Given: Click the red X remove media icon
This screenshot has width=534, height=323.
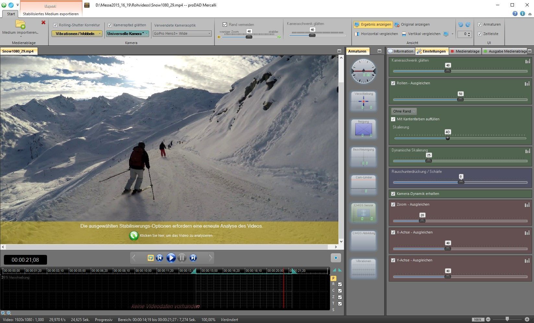Looking at the screenshot, I should pos(43,22).
